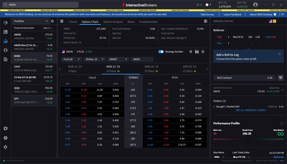The height and width of the screenshot is (164, 287).
Task: Click SEE ALL ORDERS & TRADES
Action: click(251, 110)
